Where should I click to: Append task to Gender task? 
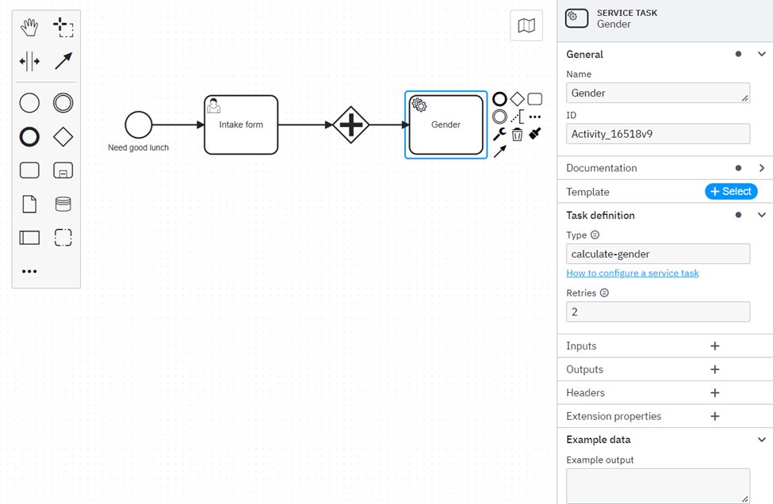535,99
